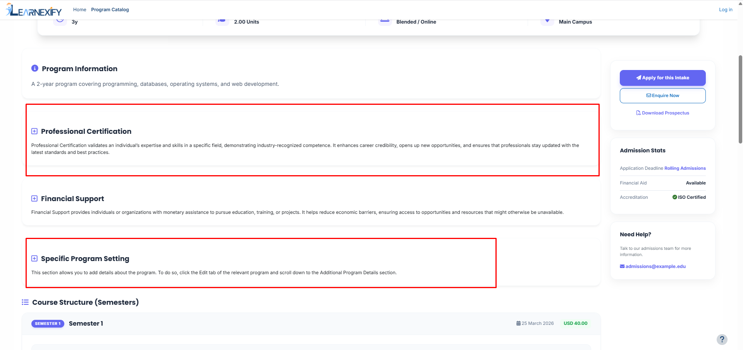The image size is (743, 350).
Task: Click the SEMESTER 1 badge
Action: (48, 324)
